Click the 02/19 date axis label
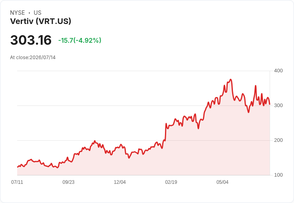Screen dimensions: 294x203 point(171,182)
